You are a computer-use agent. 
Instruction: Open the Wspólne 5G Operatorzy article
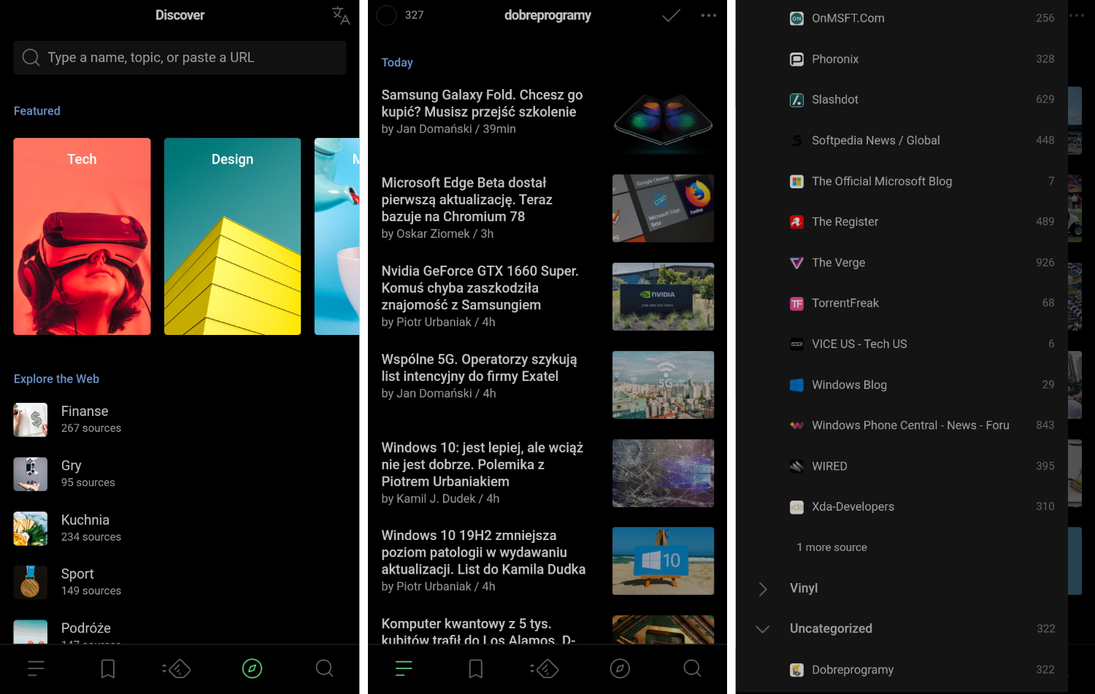click(x=547, y=385)
